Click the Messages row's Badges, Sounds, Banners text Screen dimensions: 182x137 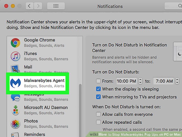[x=46, y=99]
